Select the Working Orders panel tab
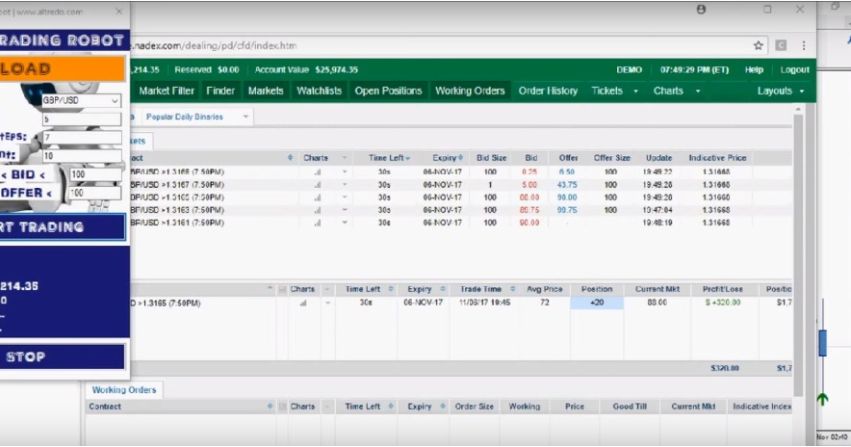Screen dimensions: 851x447 (x=124, y=390)
